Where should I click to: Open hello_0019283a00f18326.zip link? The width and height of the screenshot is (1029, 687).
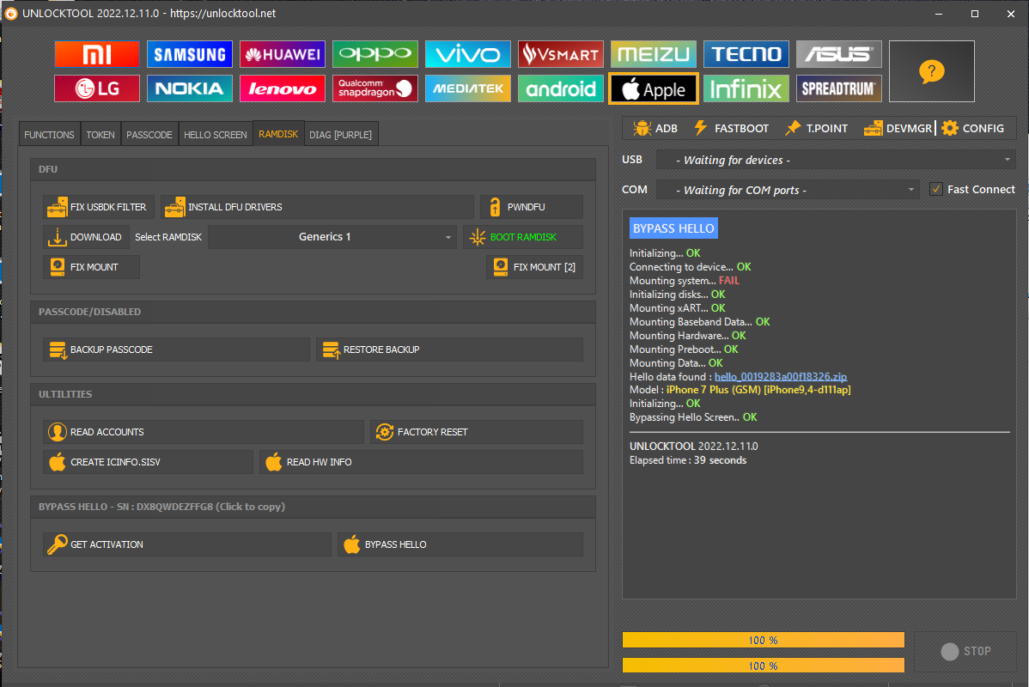pyautogui.click(x=781, y=377)
